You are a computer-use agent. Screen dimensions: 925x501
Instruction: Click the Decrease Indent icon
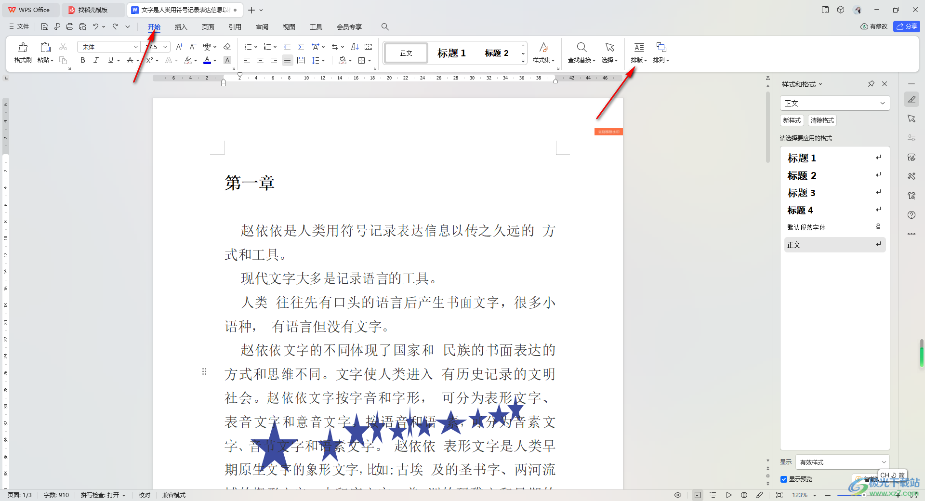288,47
